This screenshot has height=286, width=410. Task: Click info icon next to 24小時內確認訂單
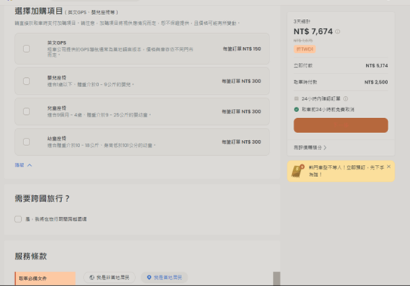coord(345,98)
